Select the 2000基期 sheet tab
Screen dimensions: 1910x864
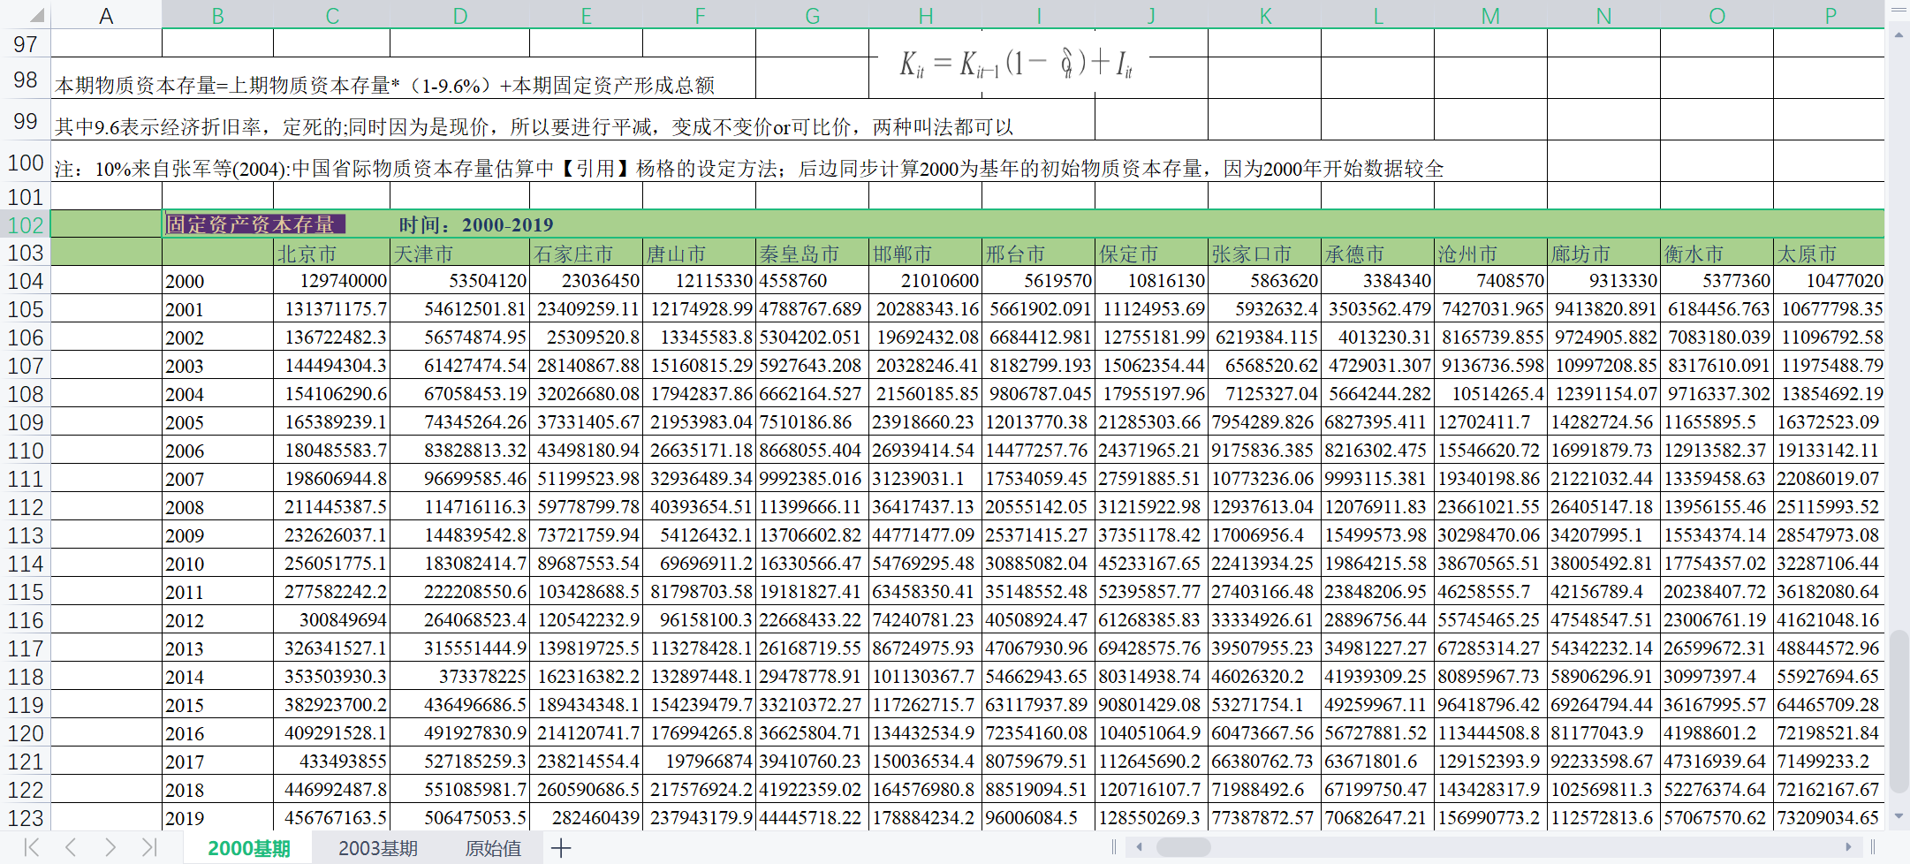pos(249,849)
